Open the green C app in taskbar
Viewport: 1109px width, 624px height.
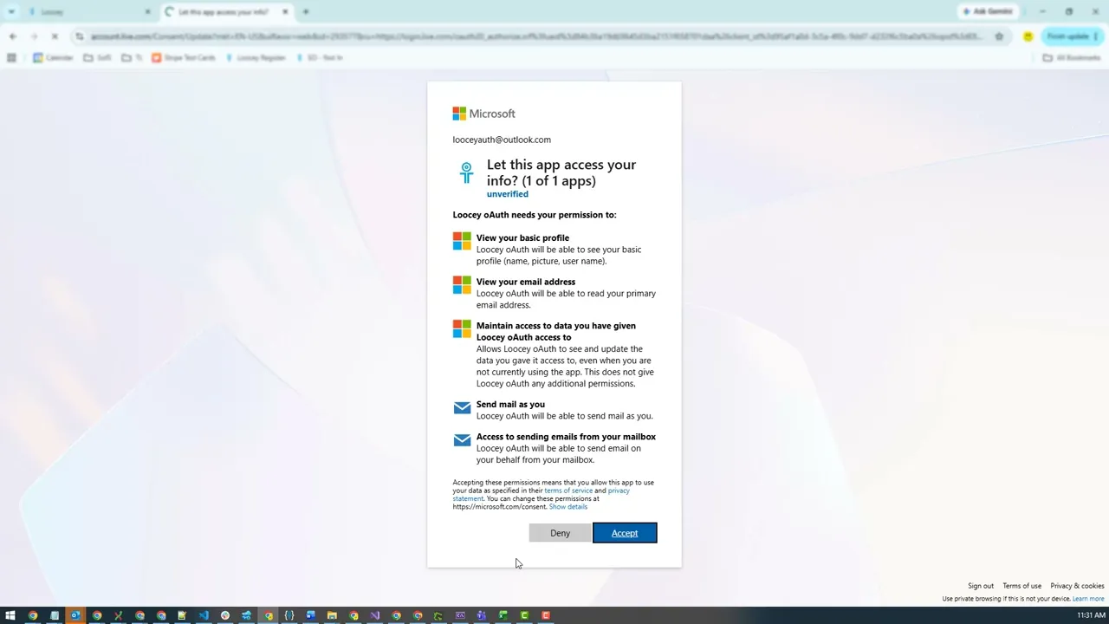point(524,615)
